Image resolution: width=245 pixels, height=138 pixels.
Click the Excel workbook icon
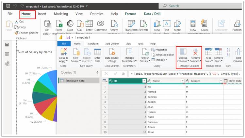click(59, 24)
